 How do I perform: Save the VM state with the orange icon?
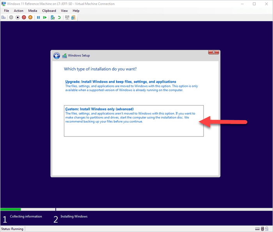pyautogui.click(x=30, y=18)
